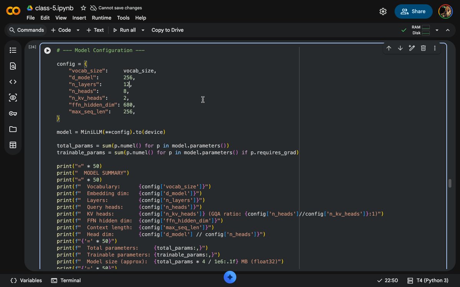Open the user account avatar
This screenshot has width=460, height=287.
(445, 11)
